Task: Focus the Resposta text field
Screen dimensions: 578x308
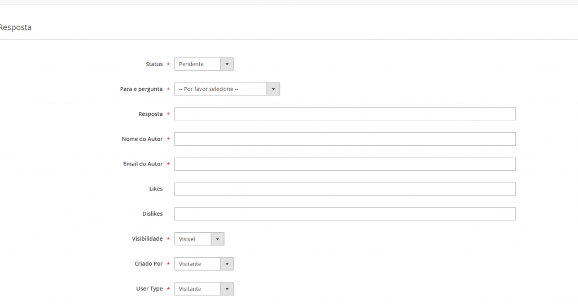Action: [x=345, y=114]
